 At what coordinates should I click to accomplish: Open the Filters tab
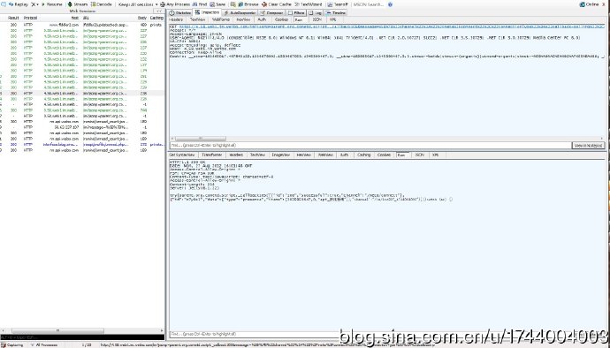tap(296, 12)
